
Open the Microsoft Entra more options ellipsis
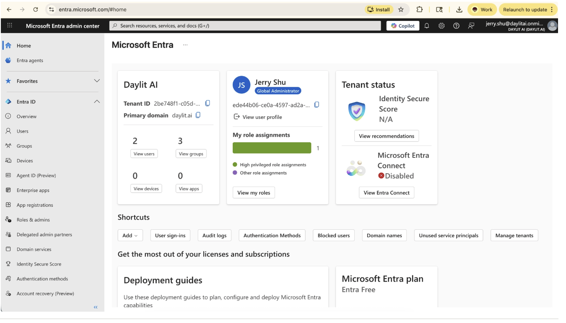(185, 45)
